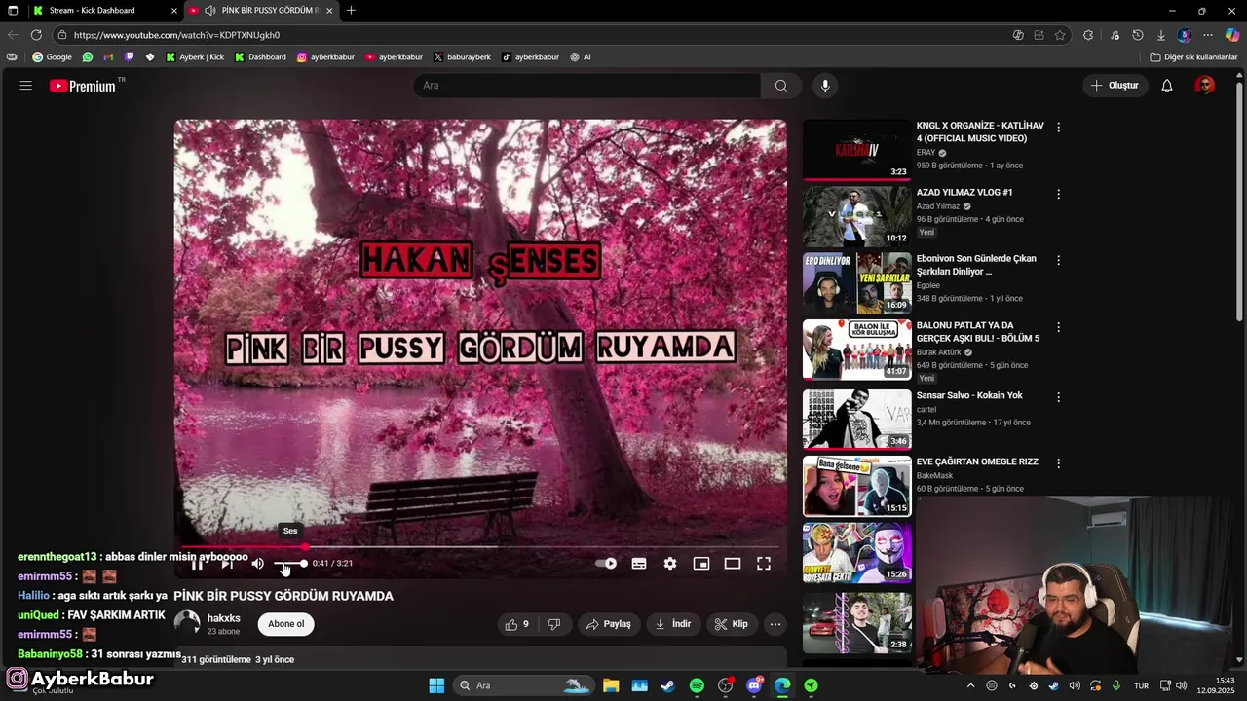Viewport: 1247px width, 701px height.
Task: Click the taskbar Ara search box
Action: 524,685
